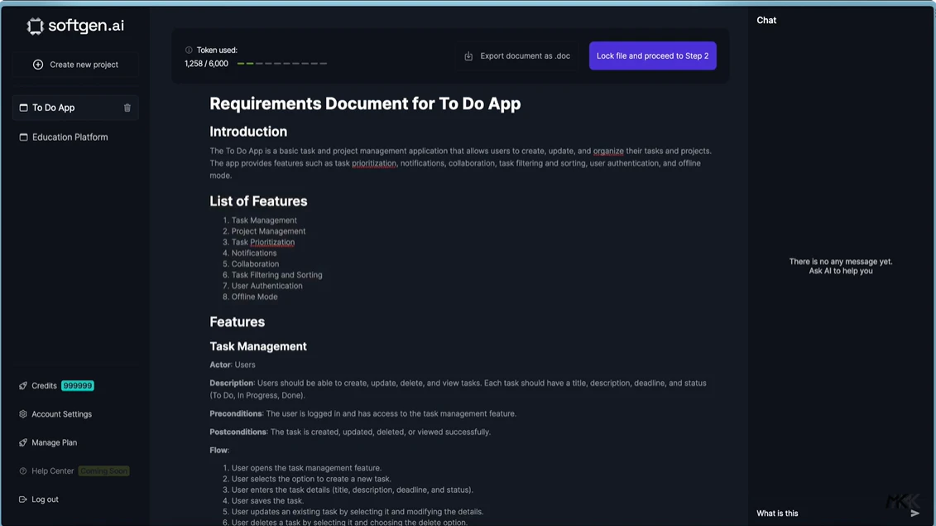Viewport: 936px width, 526px height.
Task: Select the rocket icon beside Credits
Action: click(22, 385)
